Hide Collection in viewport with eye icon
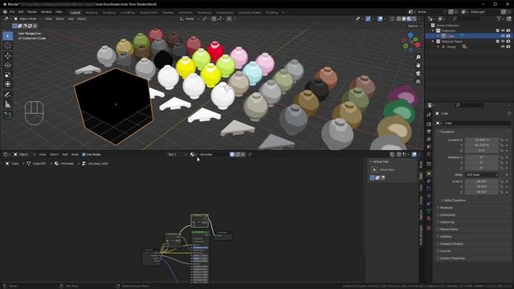This screenshot has width=514, height=289. tap(503, 31)
